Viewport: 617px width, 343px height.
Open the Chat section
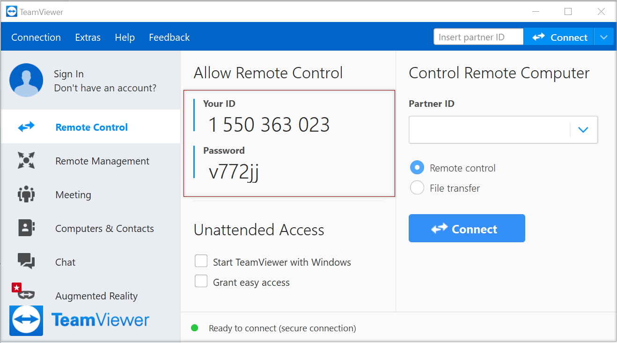tap(91, 262)
